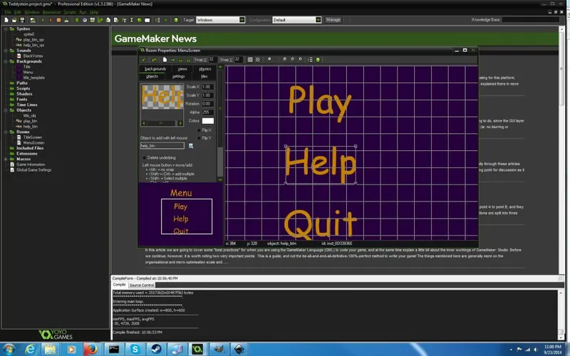
Task: Click the create sound speaker icon
Action: [x=85, y=20]
